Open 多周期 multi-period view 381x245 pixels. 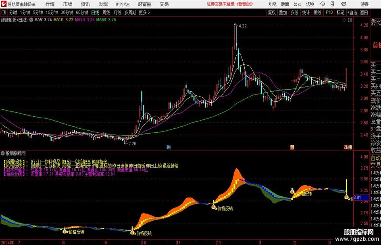point(130,12)
